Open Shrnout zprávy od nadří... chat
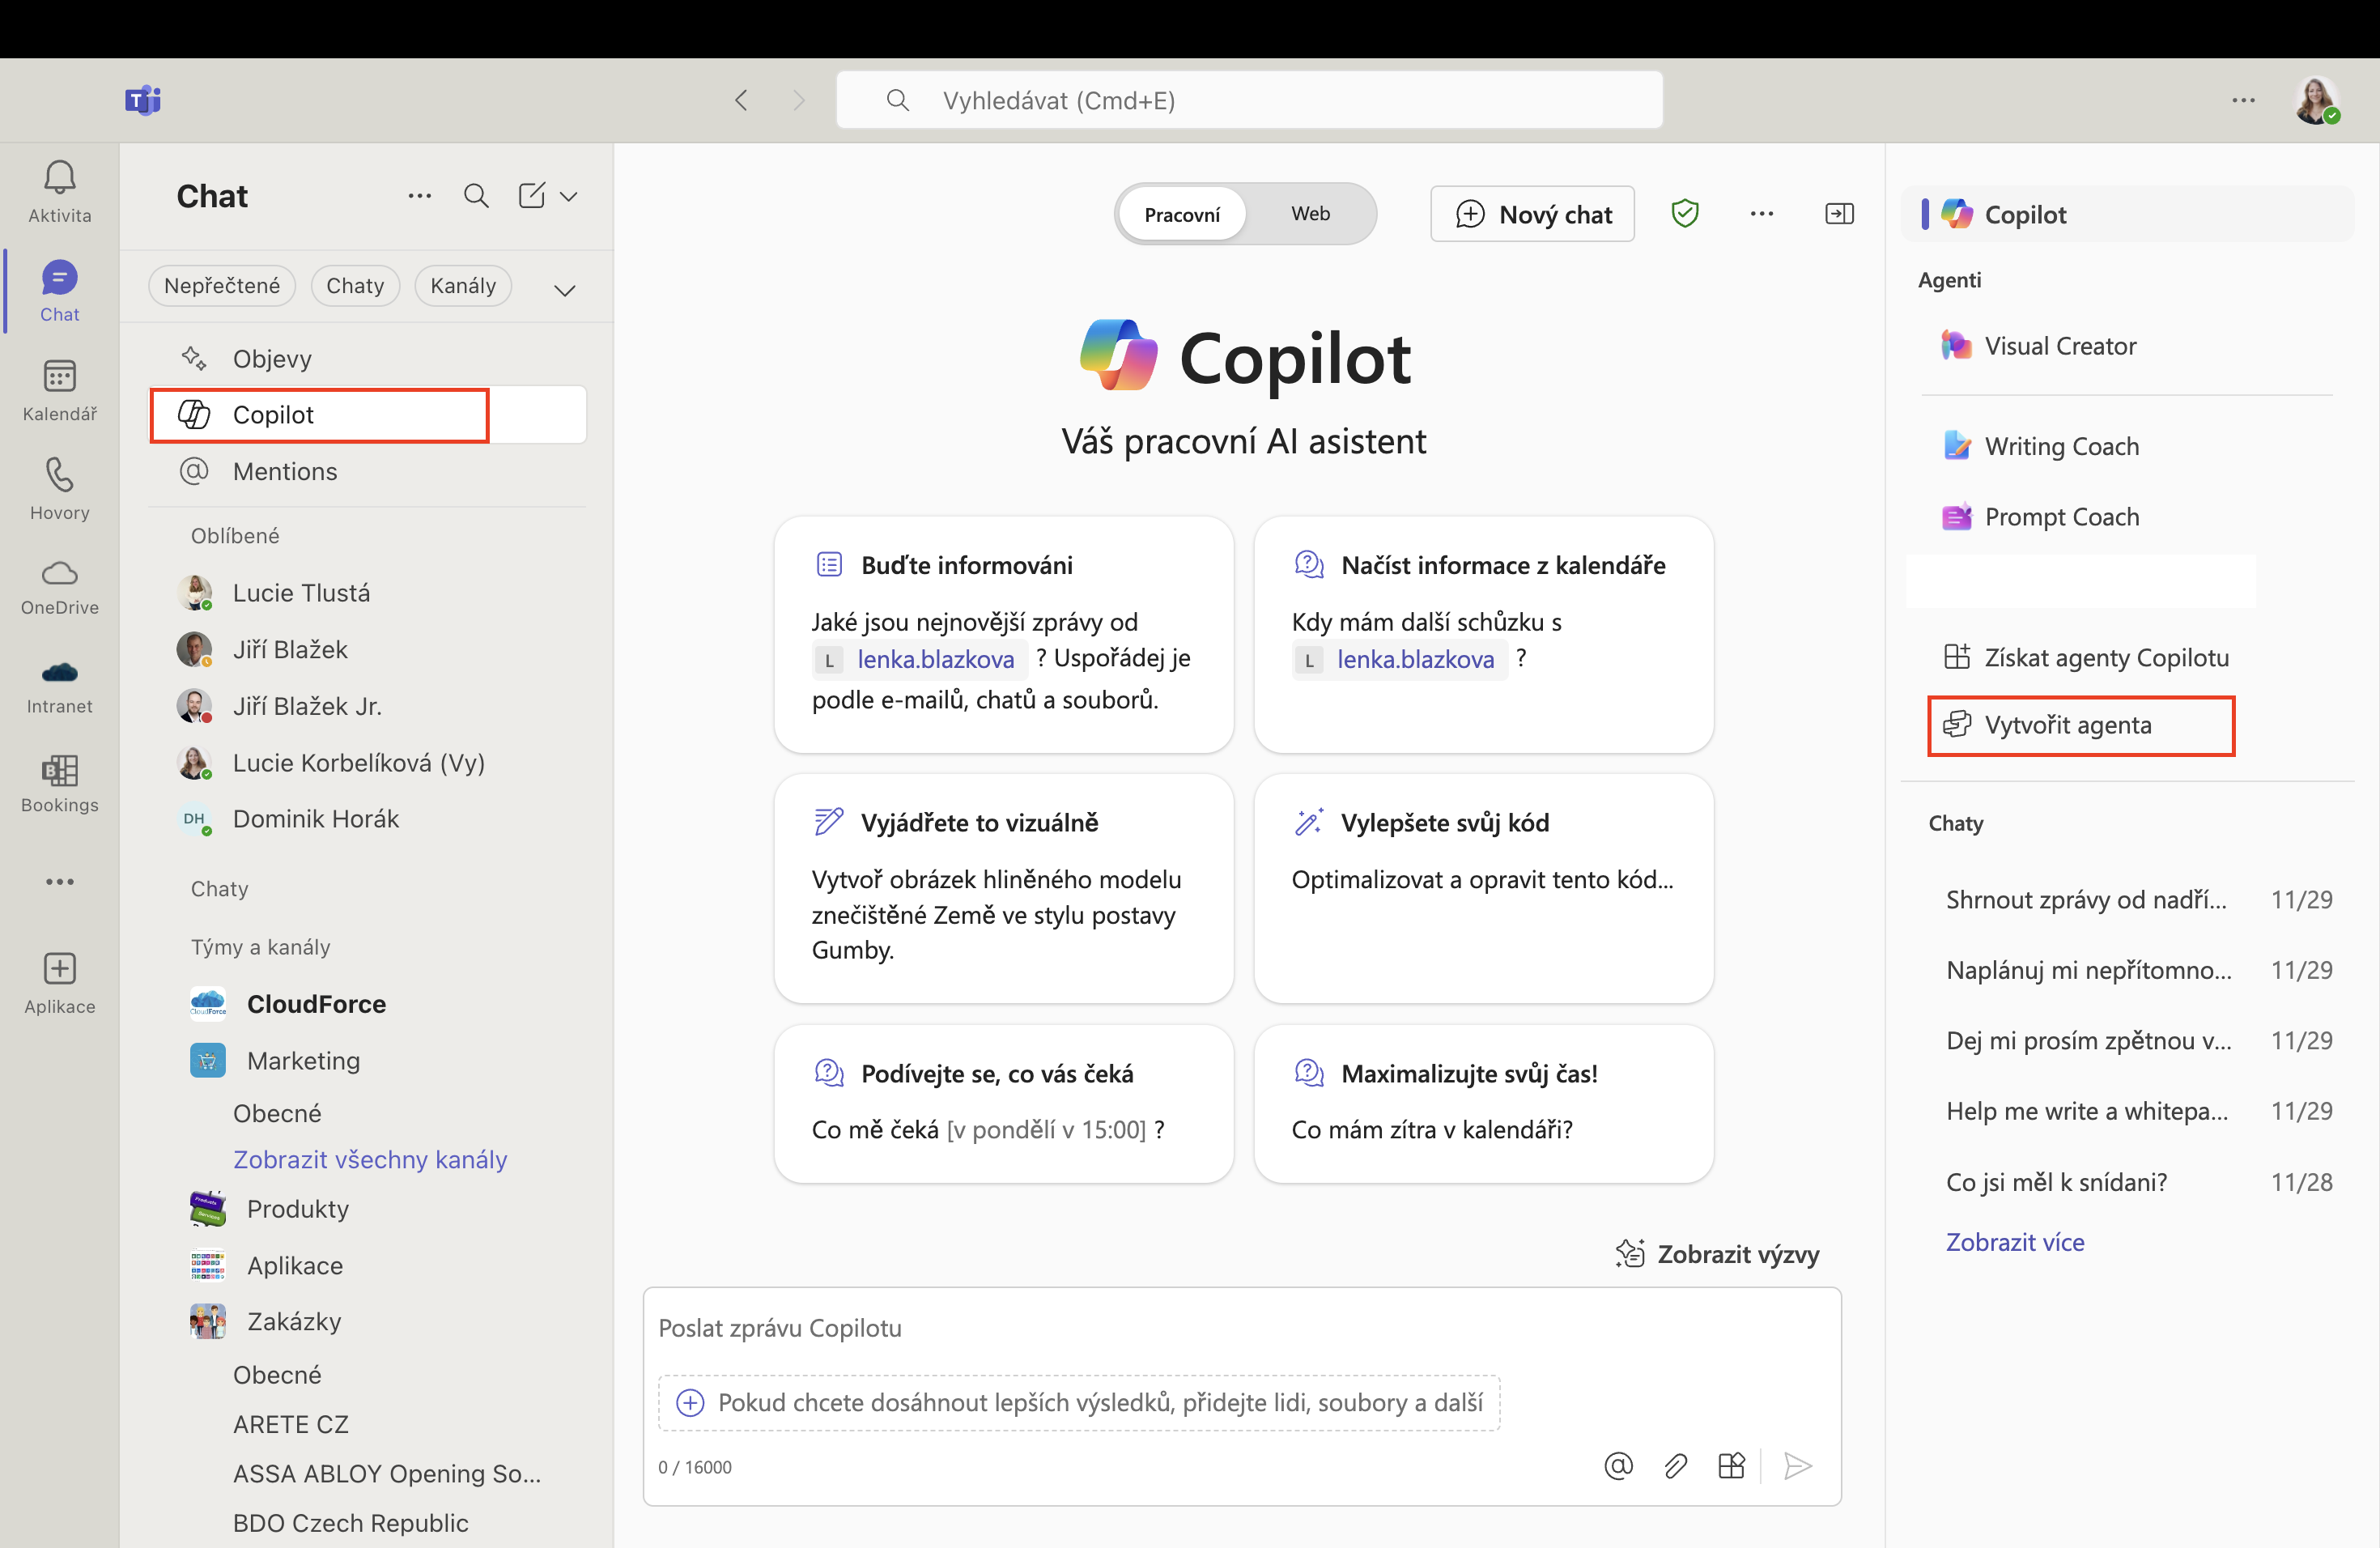 pyautogui.click(x=2138, y=900)
